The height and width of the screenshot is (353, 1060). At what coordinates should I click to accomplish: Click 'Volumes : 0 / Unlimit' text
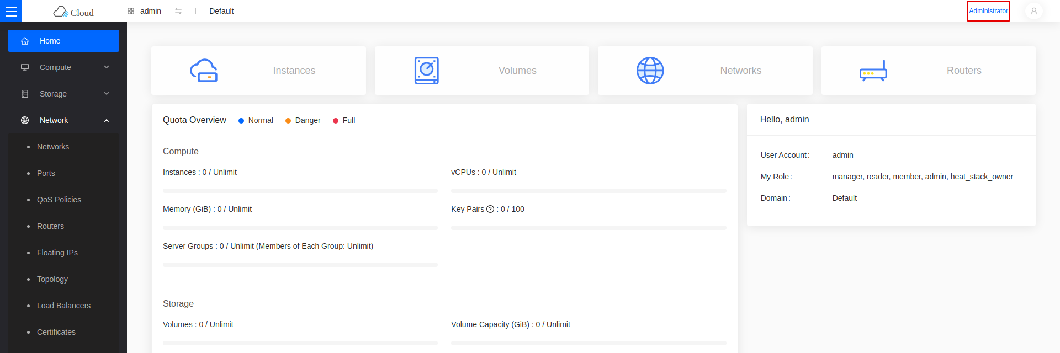pyautogui.click(x=198, y=324)
